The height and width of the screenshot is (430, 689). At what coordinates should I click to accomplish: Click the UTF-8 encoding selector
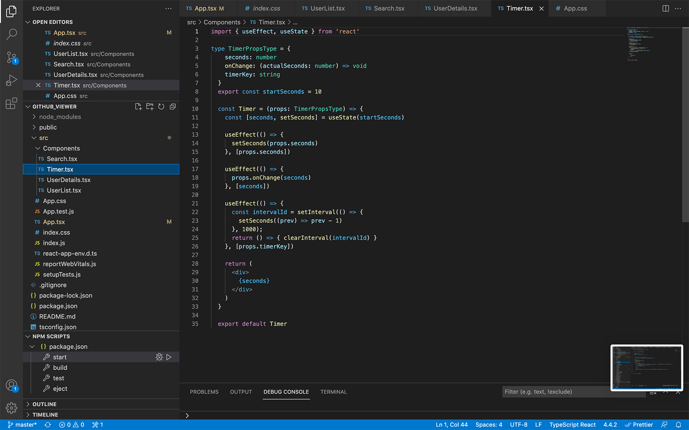pos(519,425)
